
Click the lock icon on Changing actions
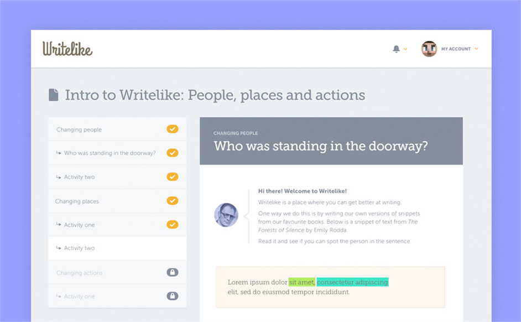(x=173, y=272)
